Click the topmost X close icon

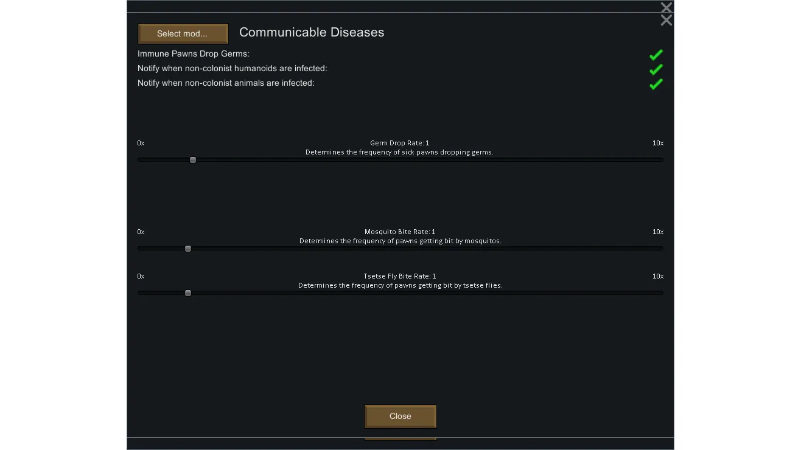coord(666,8)
